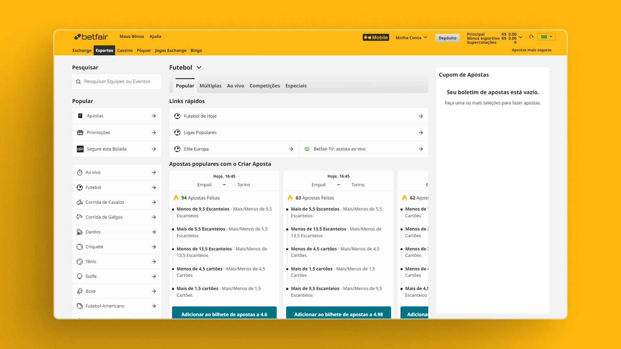The width and height of the screenshot is (621, 349).
Task: Focus the Pesquisar Equipes ou Eventos field
Action: pyautogui.click(x=117, y=81)
